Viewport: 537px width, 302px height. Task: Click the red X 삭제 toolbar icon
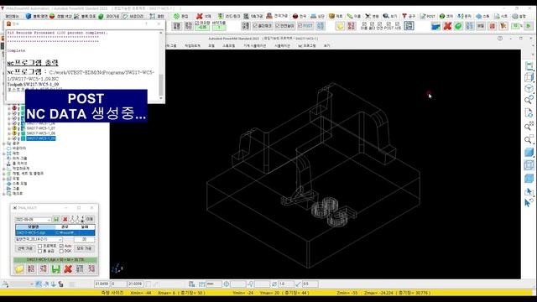click(x=200, y=16)
